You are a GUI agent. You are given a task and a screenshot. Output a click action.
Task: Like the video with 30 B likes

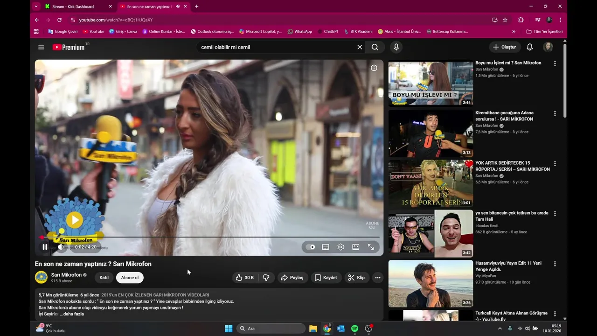coord(244,278)
